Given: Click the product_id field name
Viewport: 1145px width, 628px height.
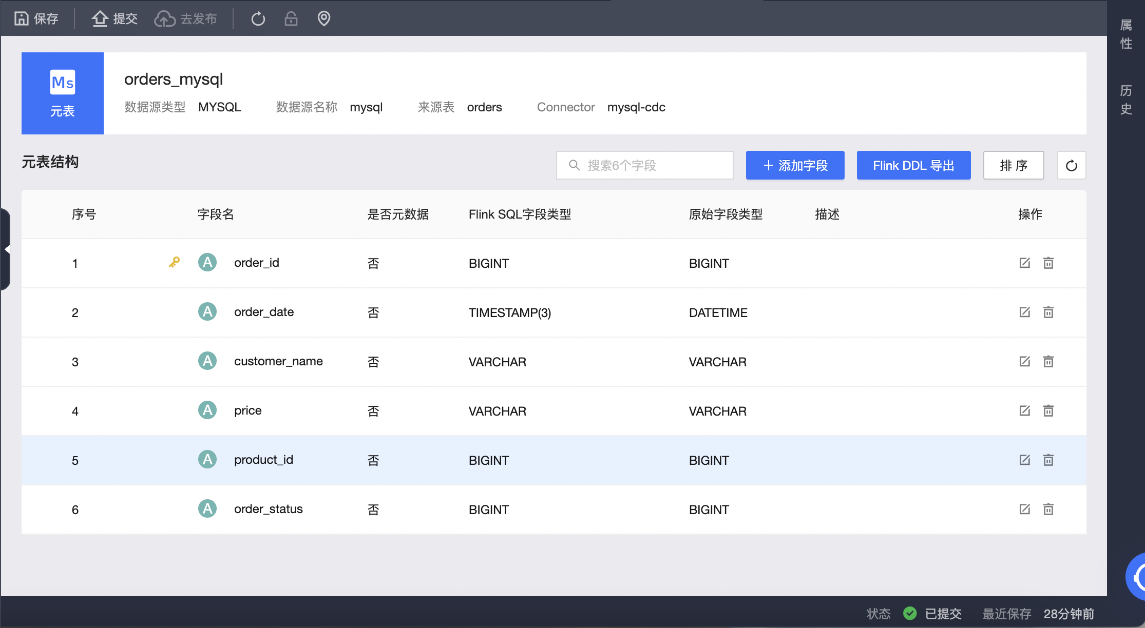Looking at the screenshot, I should click(x=263, y=460).
